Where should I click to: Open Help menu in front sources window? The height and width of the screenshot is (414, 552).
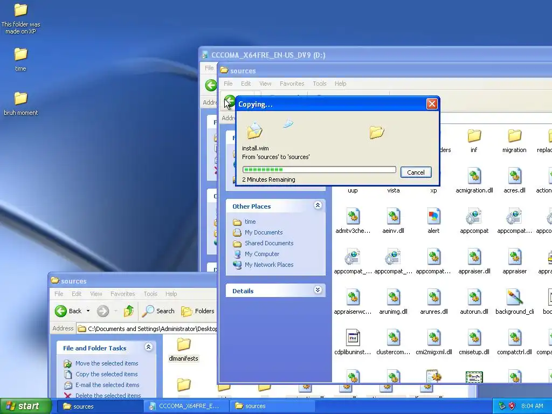pyautogui.click(x=341, y=84)
